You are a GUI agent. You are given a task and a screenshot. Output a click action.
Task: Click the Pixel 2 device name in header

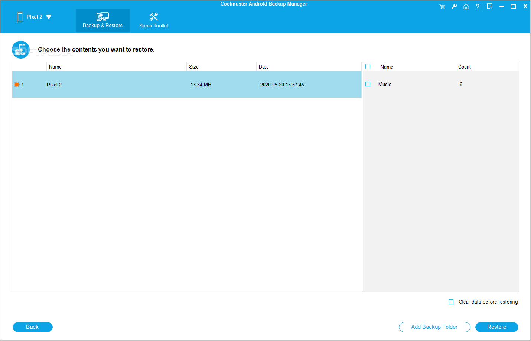click(35, 17)
